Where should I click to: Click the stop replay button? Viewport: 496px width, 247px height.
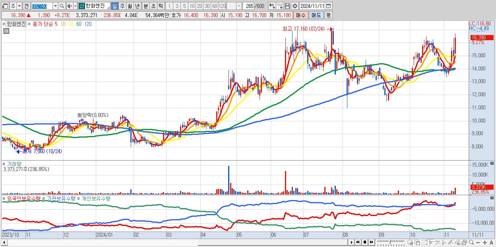[364, 242]
